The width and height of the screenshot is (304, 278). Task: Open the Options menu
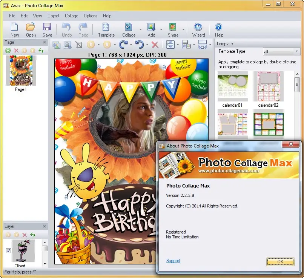pos(91,16)
